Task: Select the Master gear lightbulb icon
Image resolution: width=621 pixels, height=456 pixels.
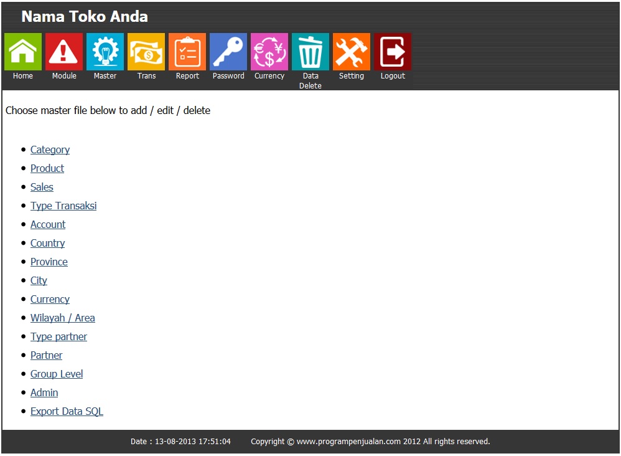Action: (105, 52)
